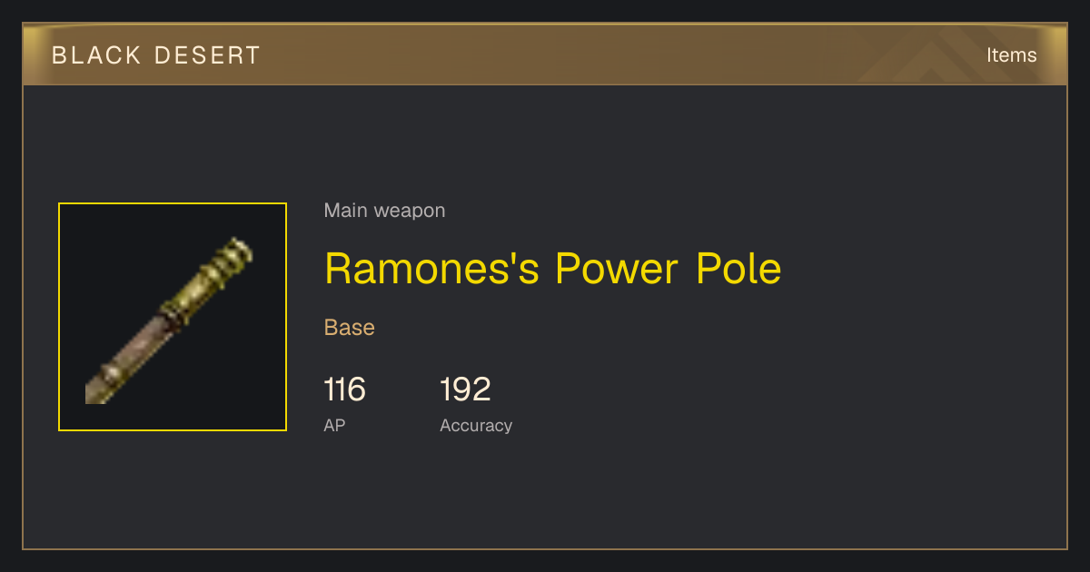Image resolution: width=1090 pixels, height=572 pixels.
Task: Click the BLACK DESERT header title
Action: point(156,55)
